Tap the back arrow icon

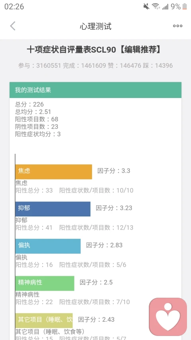tap(13, 26)
